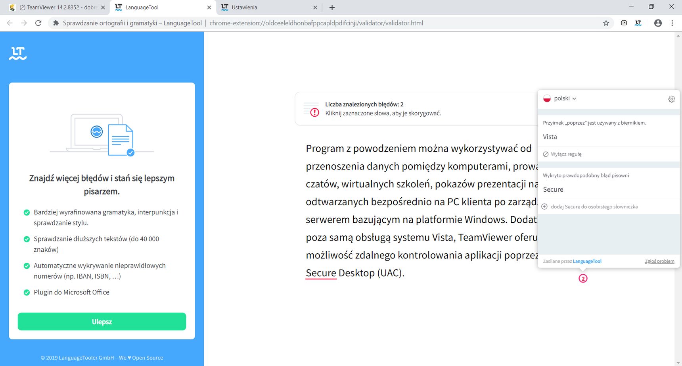The height and width of the screenshot is (366, 682).
Task: Click the underlined word Secure in text
Action: (x=321, y=273)
